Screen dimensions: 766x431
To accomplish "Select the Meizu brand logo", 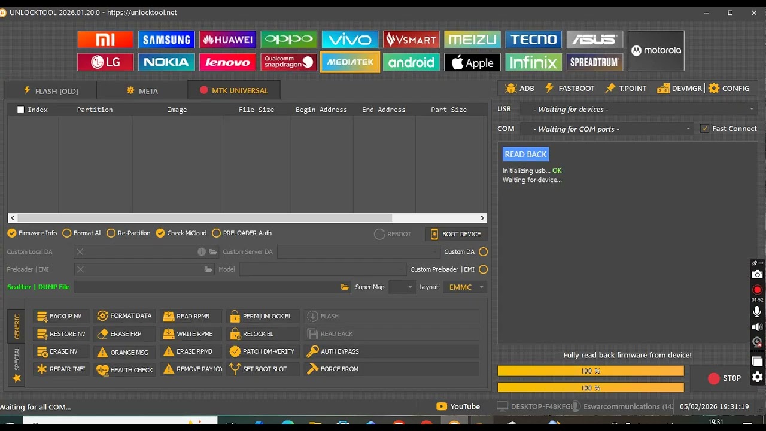I will 472,40.
